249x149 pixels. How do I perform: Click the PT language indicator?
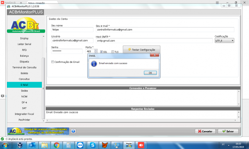coord(223,145)
